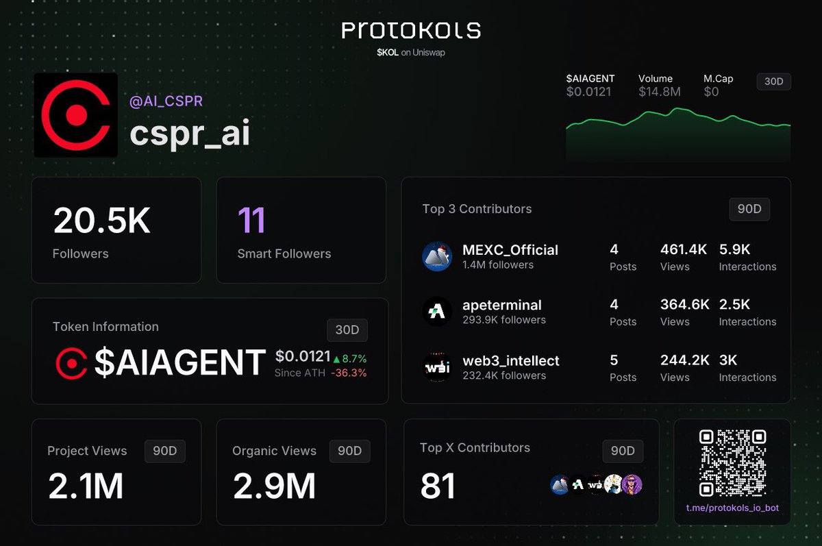Click the cspr_ai profile logo

point(75,115)
